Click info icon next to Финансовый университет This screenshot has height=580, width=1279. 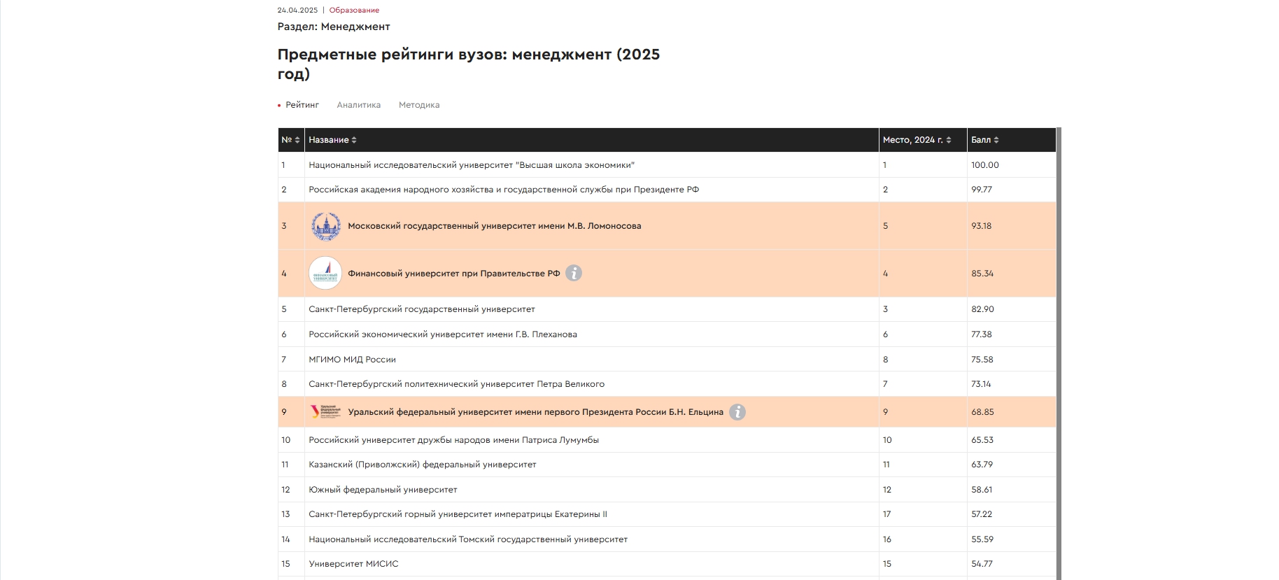[x=574, y=274]
